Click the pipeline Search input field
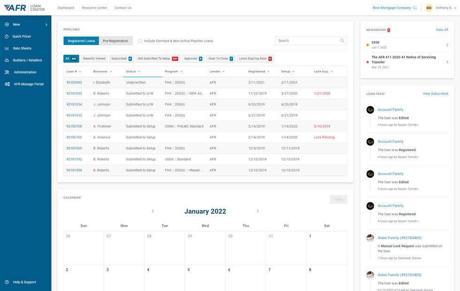The image size is (460, 291). (x=311, y=41)
